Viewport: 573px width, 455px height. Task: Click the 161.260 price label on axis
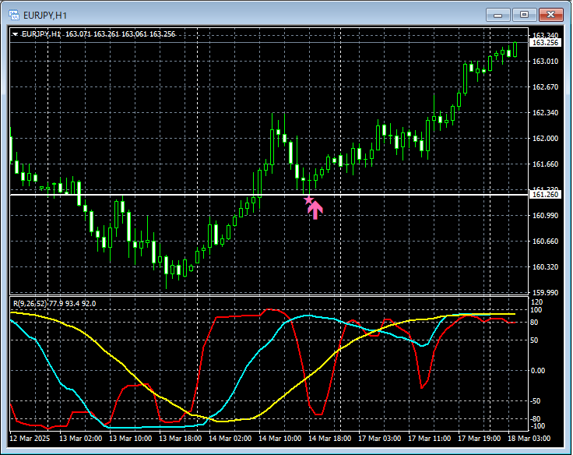pyautogui.click(x=545, y=195)
